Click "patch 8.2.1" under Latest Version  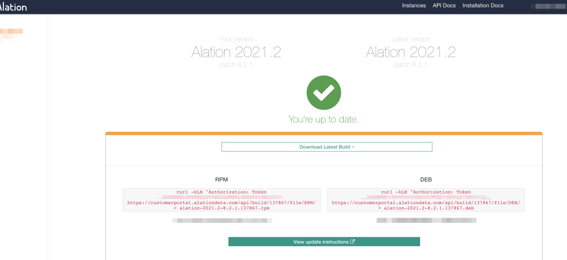(411, 65)
